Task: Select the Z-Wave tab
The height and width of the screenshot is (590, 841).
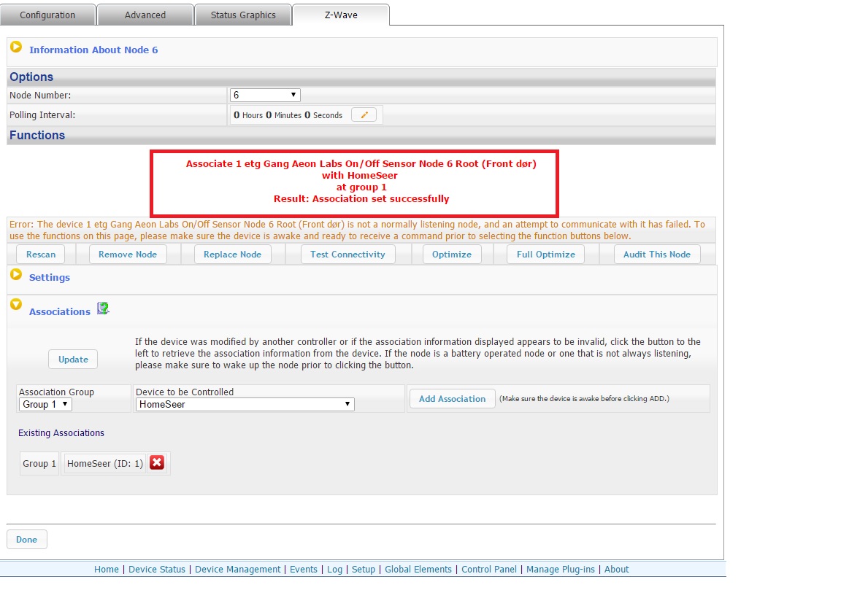Action: [x=341, y=15]
